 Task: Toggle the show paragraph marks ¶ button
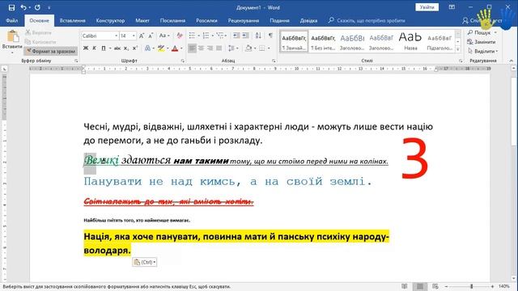(x=270, y=36)
